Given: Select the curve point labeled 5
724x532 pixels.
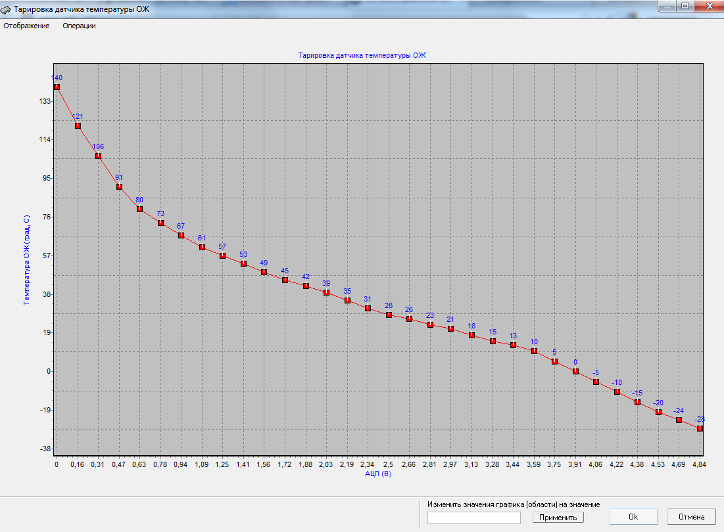Looking at the screenshot, I should point(554,361).
